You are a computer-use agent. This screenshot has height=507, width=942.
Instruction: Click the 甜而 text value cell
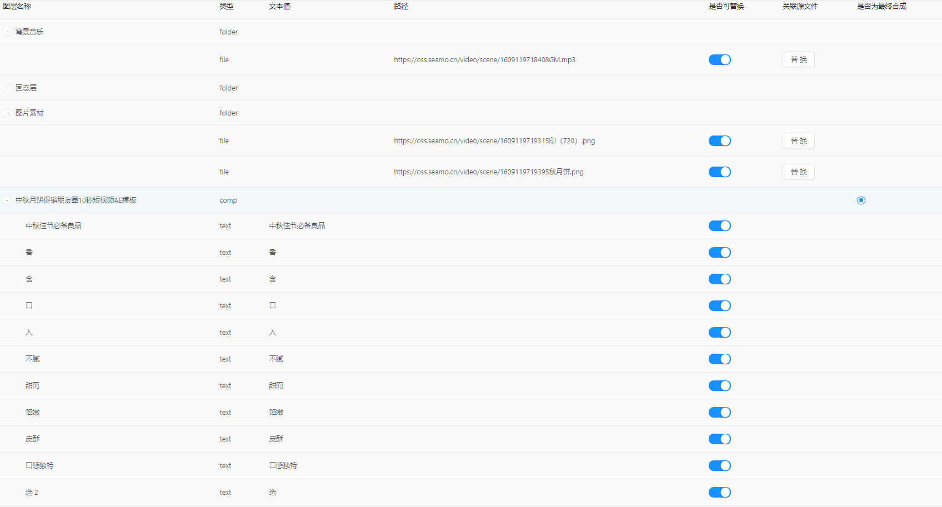(276, 386)
